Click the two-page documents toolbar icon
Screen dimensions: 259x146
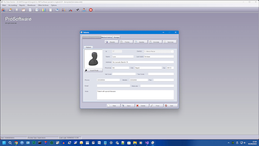tap(37, 10)
